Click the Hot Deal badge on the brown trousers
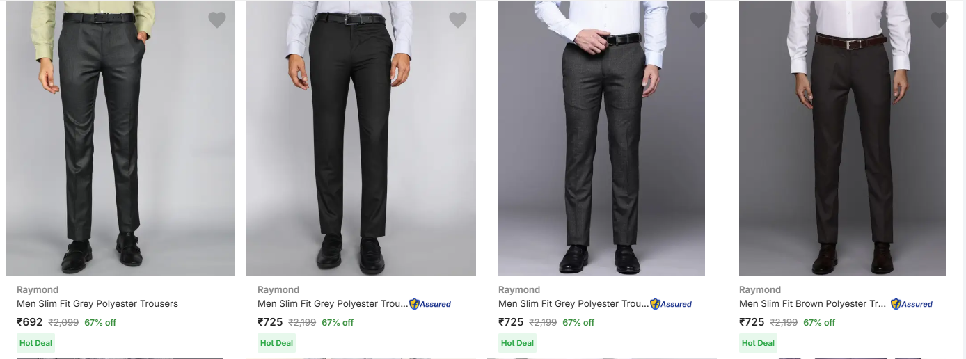966x359 pixels. click(x=758, y=343)
